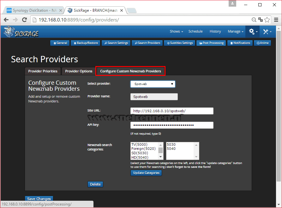Go forward in browser history

[15, 20]
